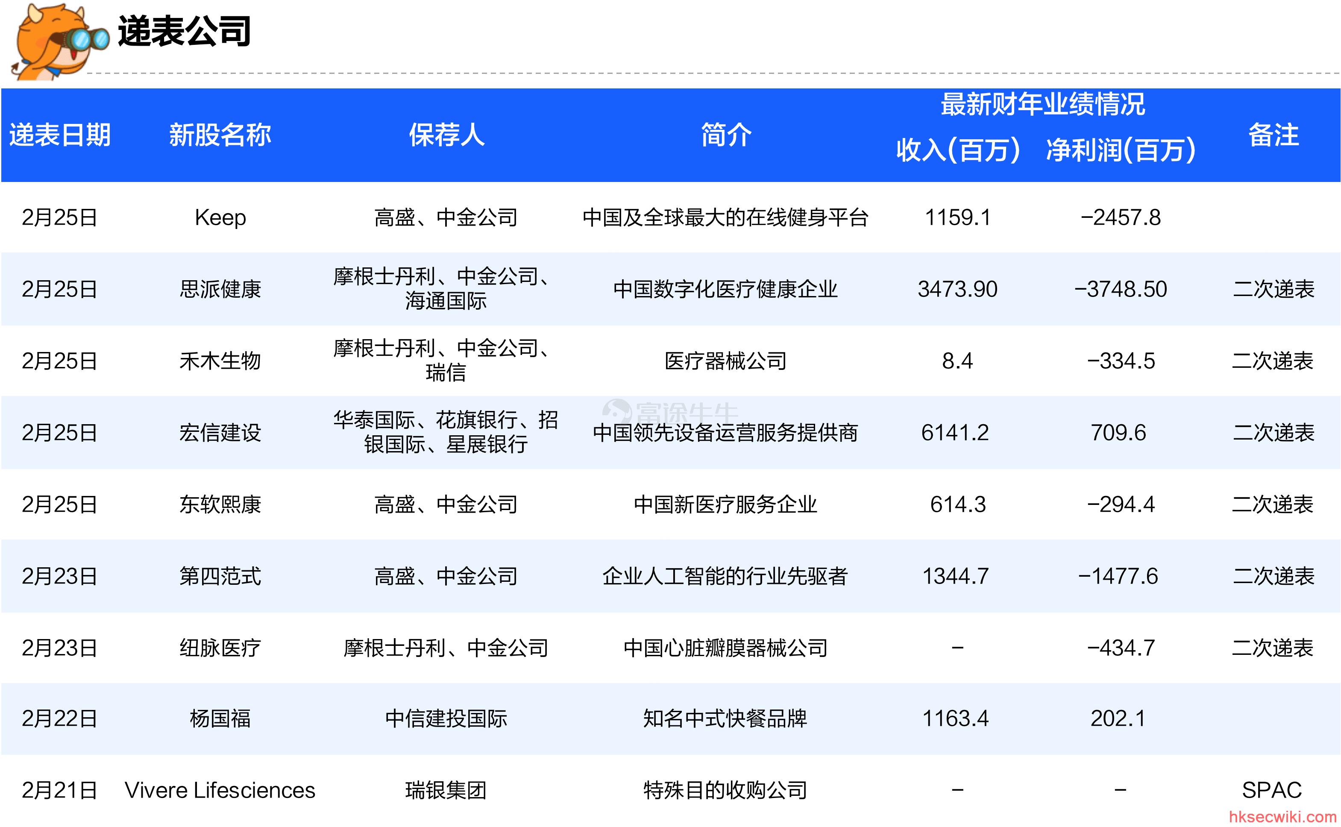This screenshot has height=827, width=1341.
Task: Select the 医疗器械公司 description
Action: [726, 361]
